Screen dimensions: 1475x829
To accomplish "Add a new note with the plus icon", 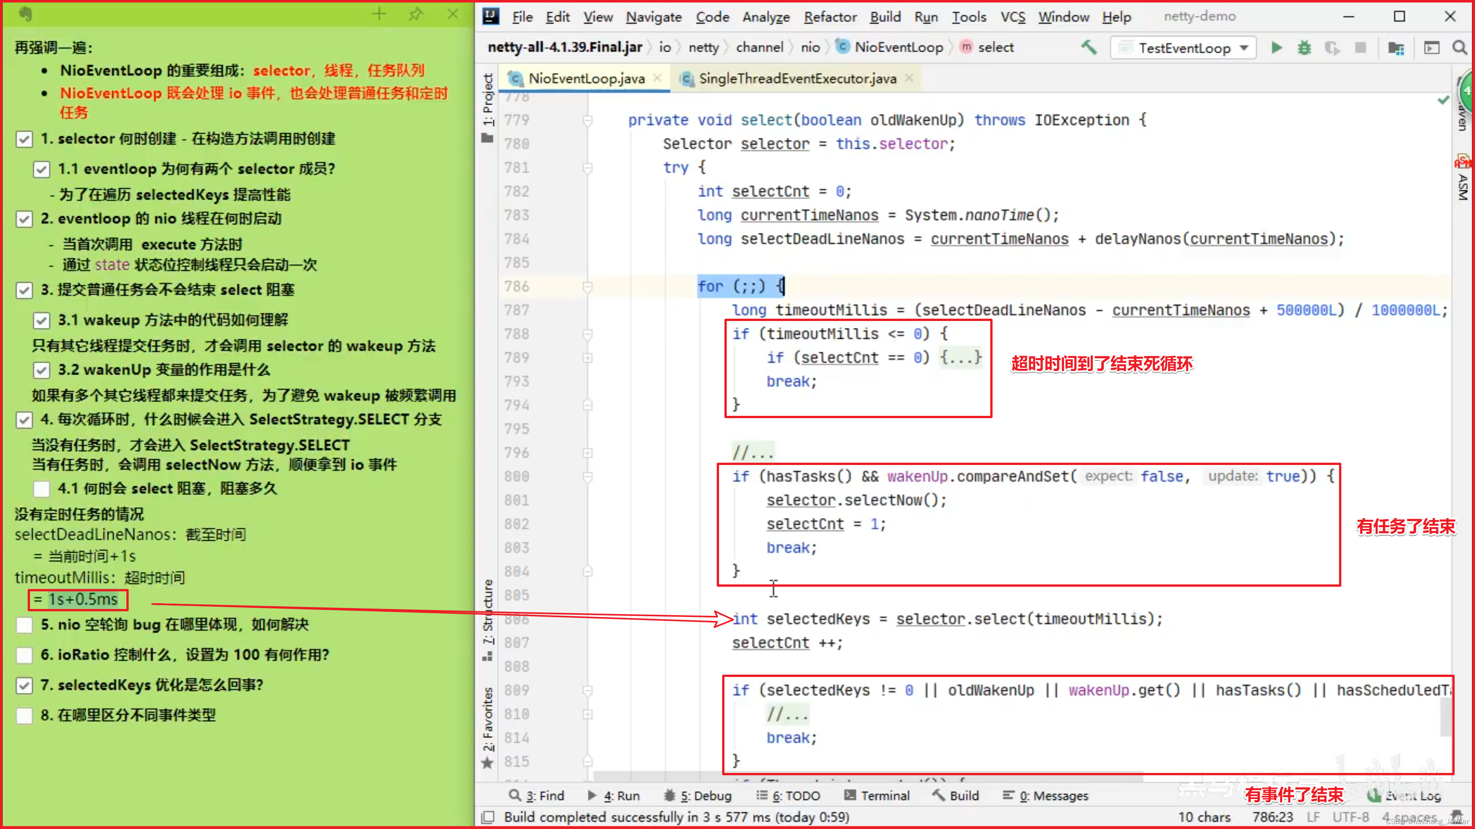I will 379,14.
